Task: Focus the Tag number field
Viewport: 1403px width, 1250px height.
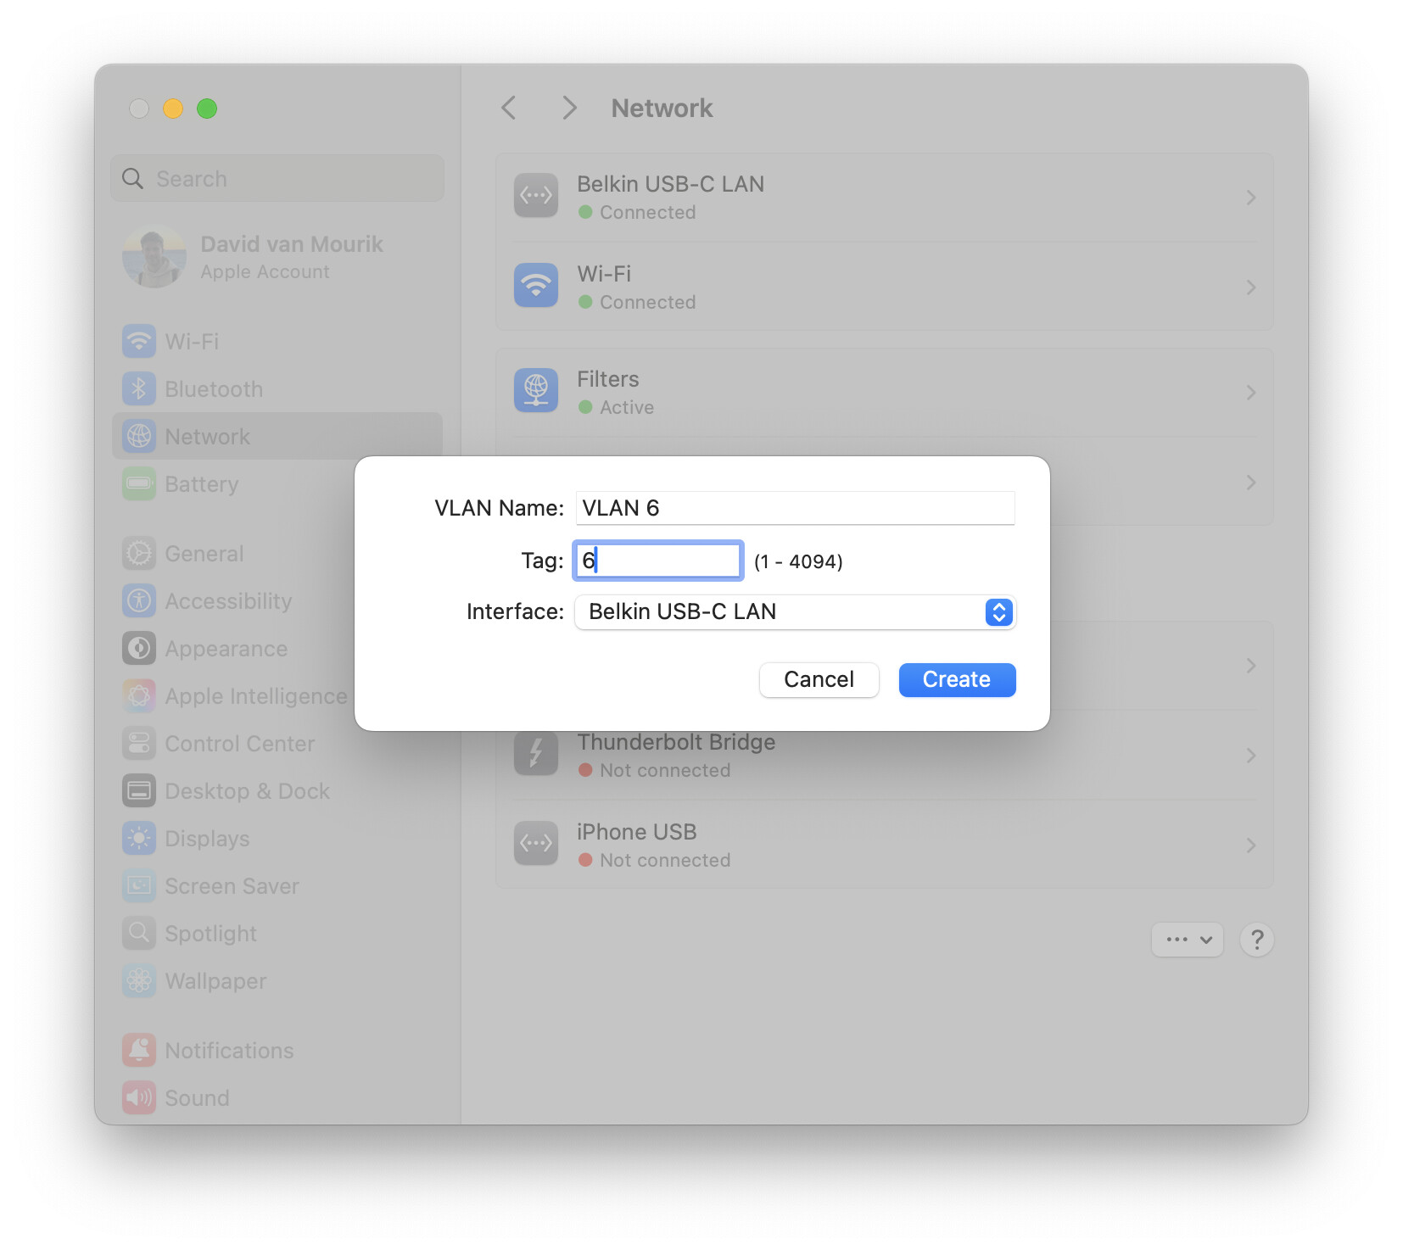Action: 658,561
